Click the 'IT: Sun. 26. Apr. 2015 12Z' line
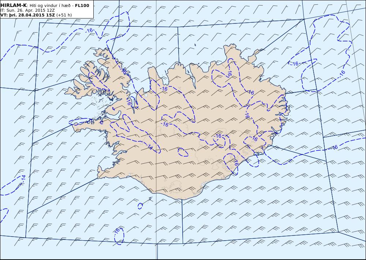Screen dimensions: 366x260 [27, 10]
